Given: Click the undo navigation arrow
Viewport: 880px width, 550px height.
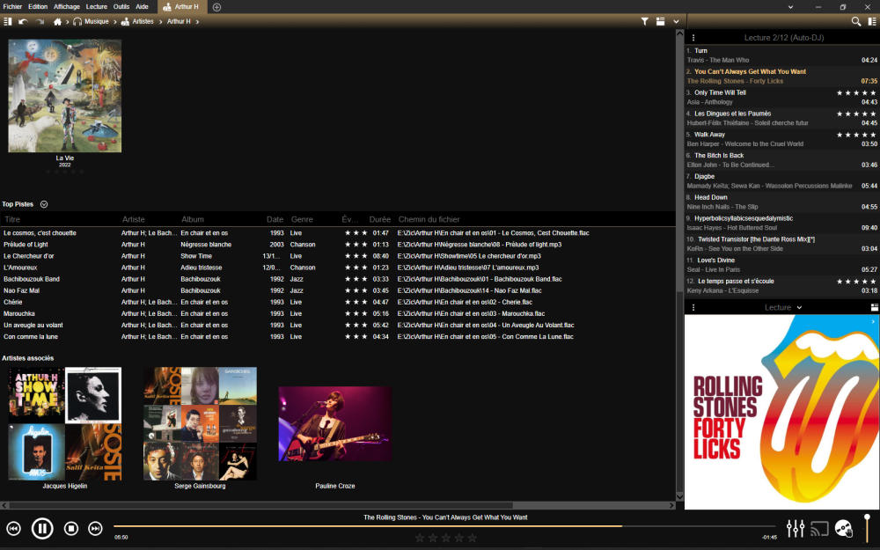Looking at the screenshot, I should click(23, 21).
